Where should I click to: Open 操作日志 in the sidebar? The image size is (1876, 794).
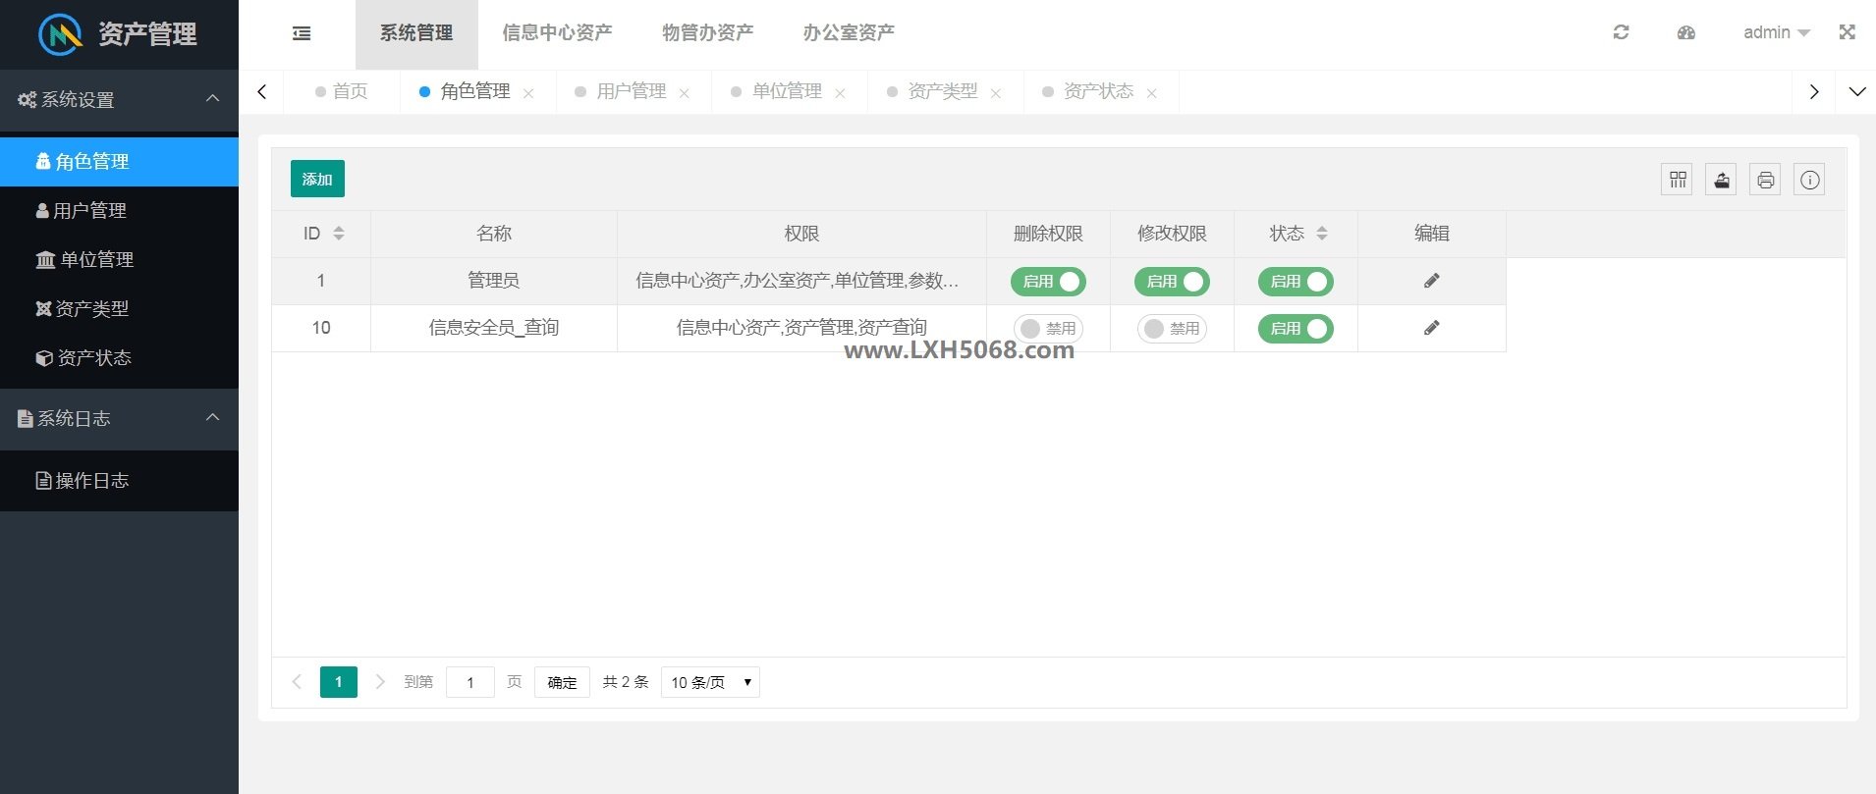pos(119,480)
